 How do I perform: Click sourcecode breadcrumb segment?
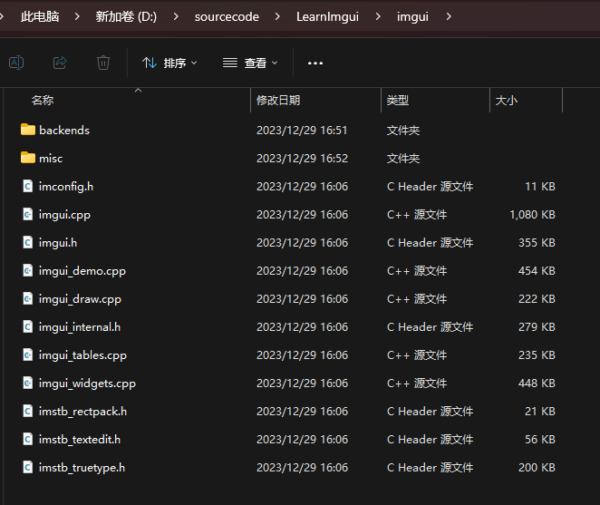tap(227, 16)
